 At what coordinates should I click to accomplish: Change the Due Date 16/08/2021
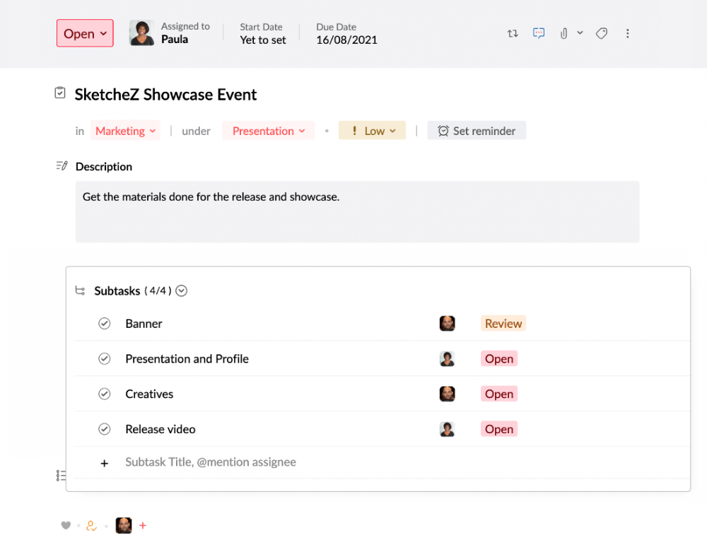click(346, 40)
